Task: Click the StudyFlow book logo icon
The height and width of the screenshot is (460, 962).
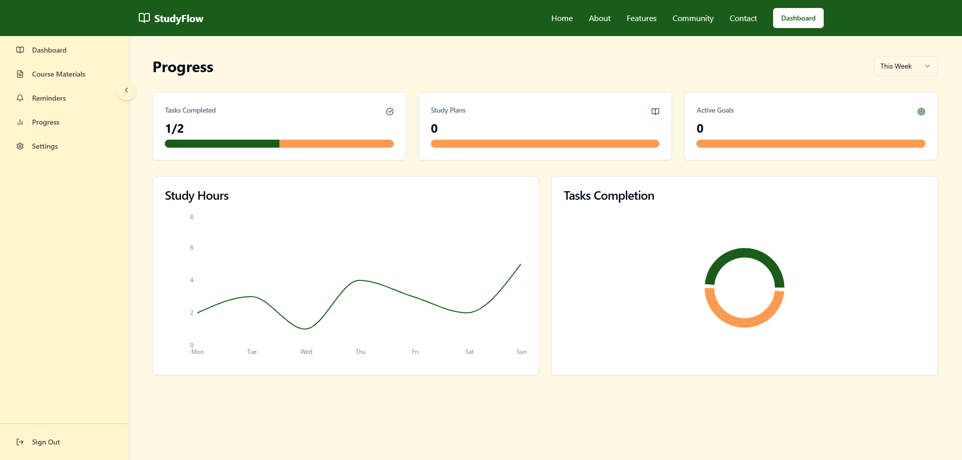Action: pyautogui.click(x=144, y=18)
